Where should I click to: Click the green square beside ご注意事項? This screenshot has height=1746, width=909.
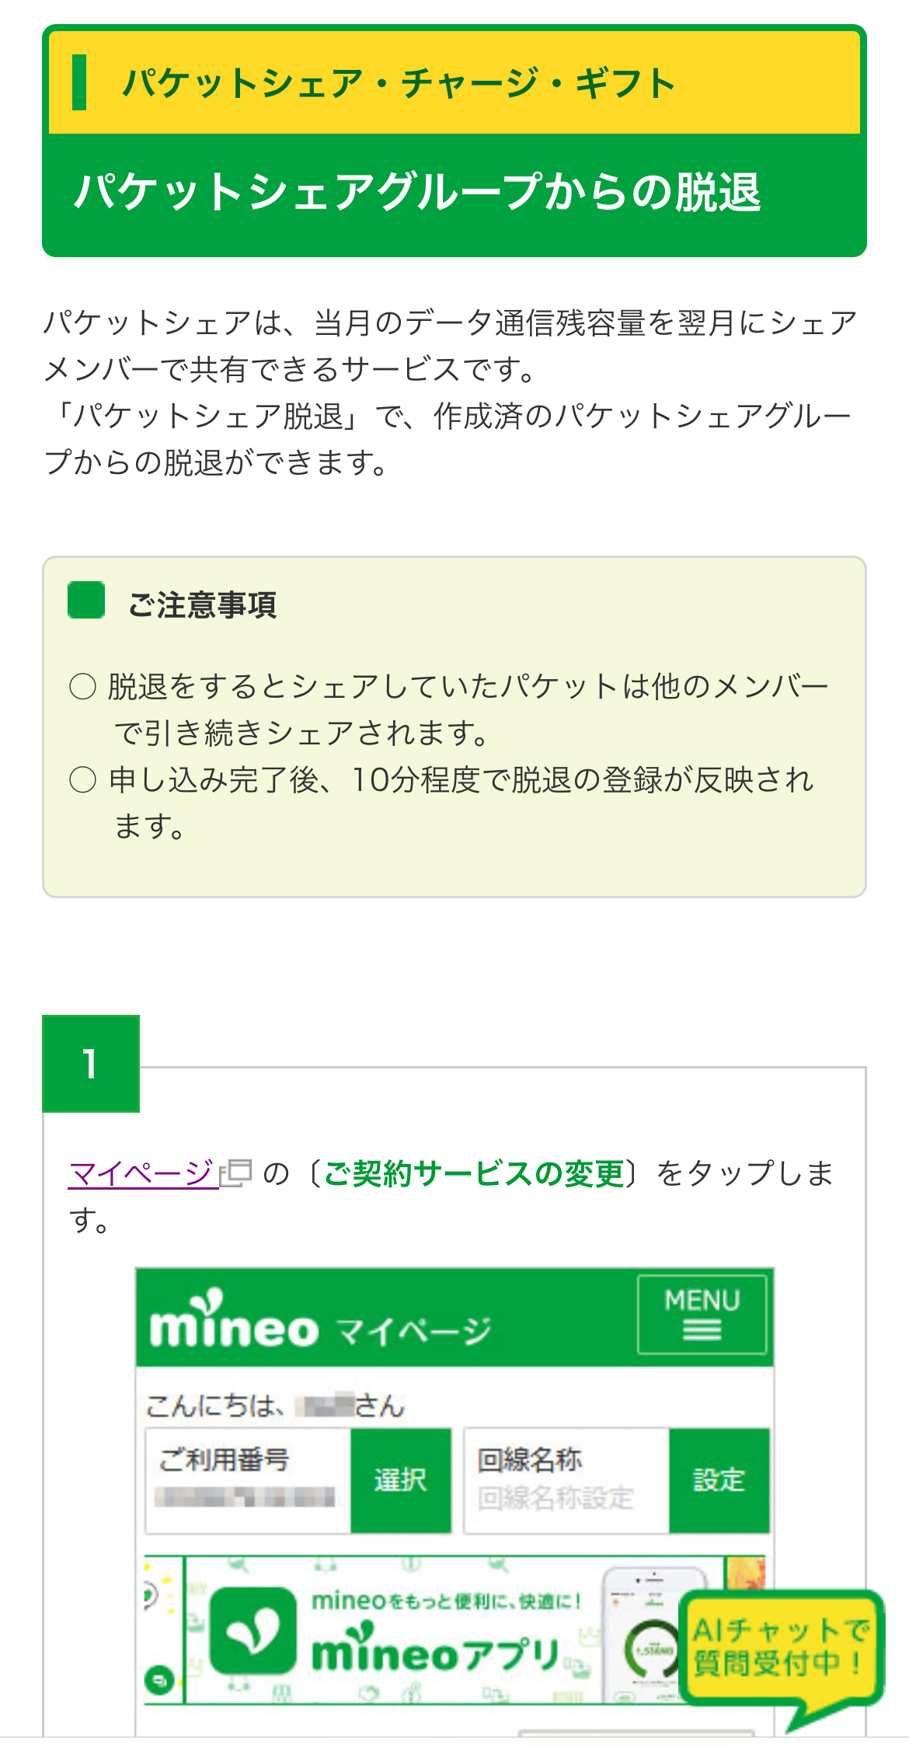pyautogui.click(x=86, y=601)
